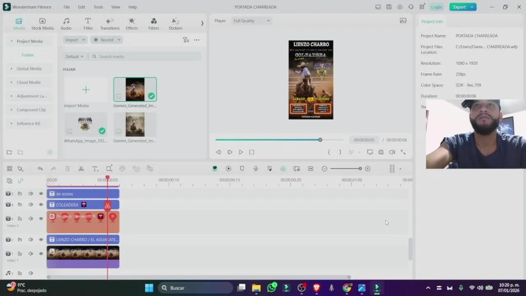Screen dimensions: 526x296
Task: Open WhatsApp from the taskbar
Action: tap(272, 288)
